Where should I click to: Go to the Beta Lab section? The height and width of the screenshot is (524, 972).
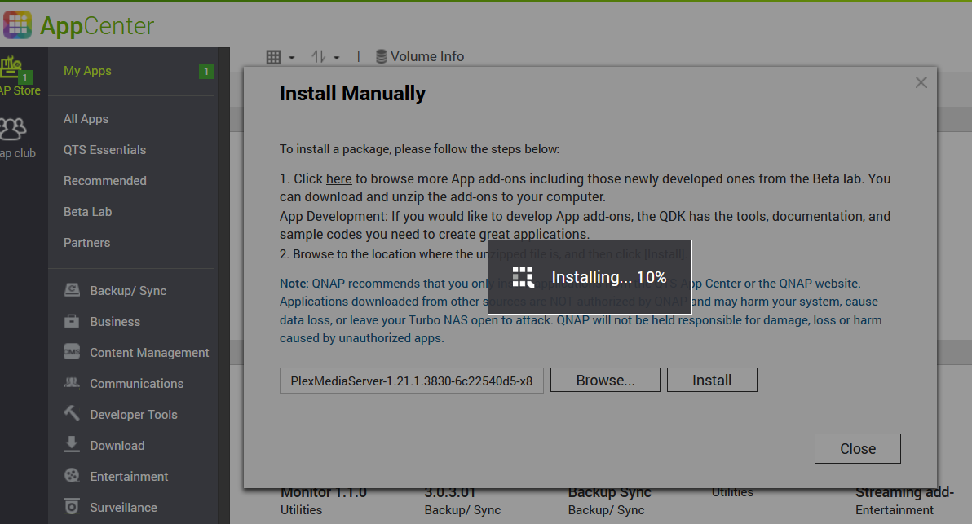(x=87, y=212)
